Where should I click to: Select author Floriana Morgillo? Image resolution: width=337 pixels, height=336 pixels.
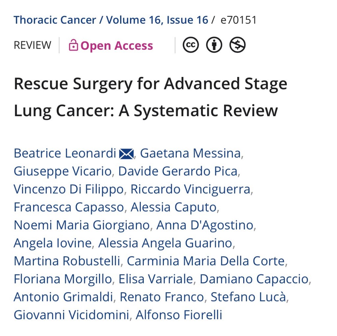[63, 279]
